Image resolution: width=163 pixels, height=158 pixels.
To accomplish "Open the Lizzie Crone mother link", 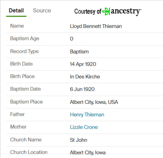I will (x=84, y=127).
